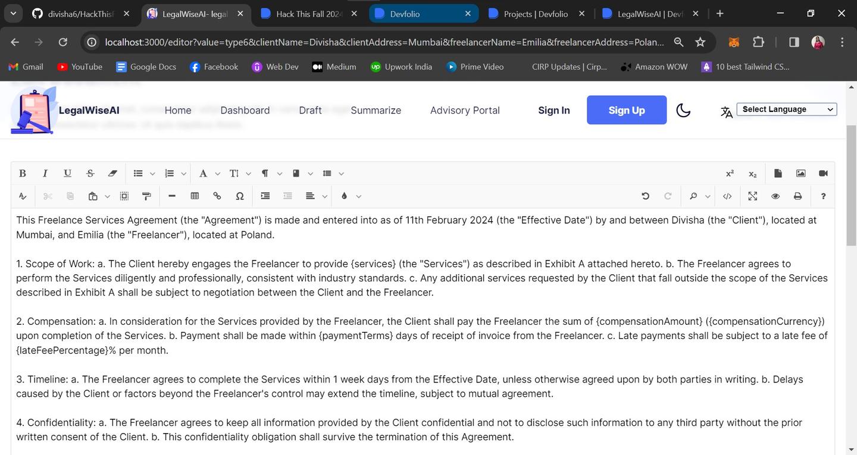Image resolution: width=857 pixels, height=455 pixels.
Task: Open the editor preview eye icon
Action: click(x=775, y=196)
